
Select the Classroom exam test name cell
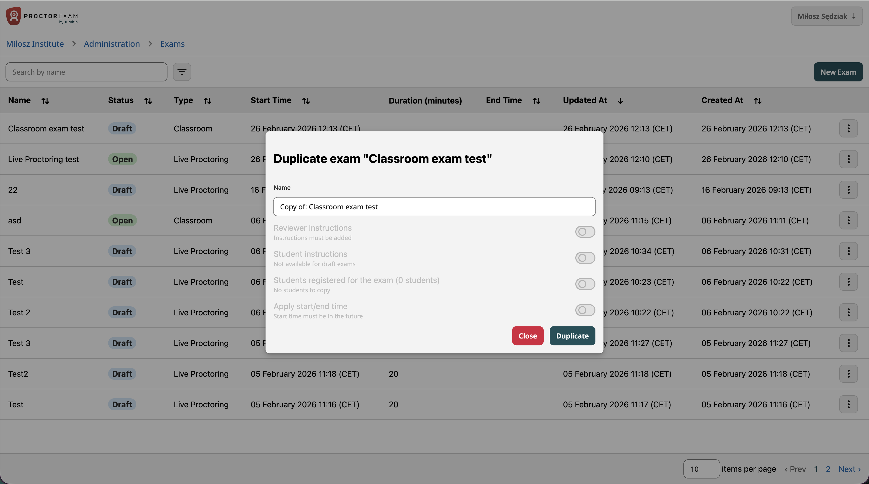tap(46, 129)
